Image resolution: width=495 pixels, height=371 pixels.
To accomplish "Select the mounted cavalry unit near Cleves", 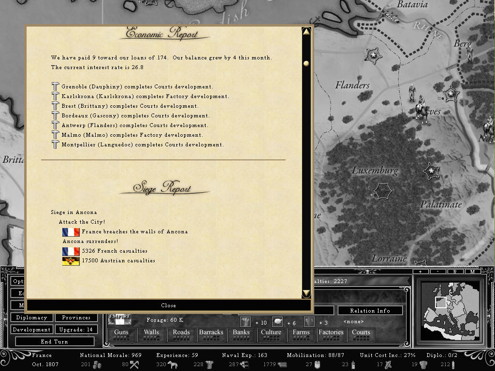I will click(x=422, y=110).
